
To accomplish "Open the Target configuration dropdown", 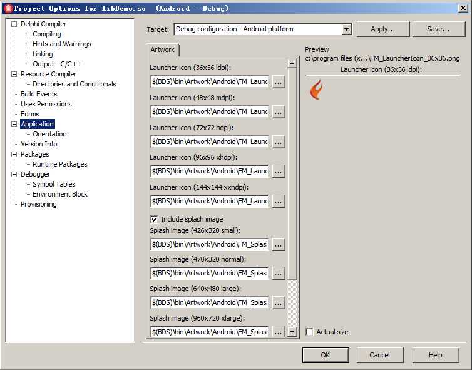I will (x=346, y=29).
